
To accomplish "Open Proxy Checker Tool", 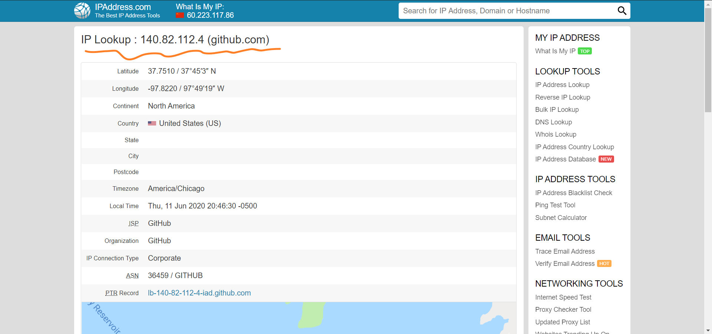I will click(563, 310).
